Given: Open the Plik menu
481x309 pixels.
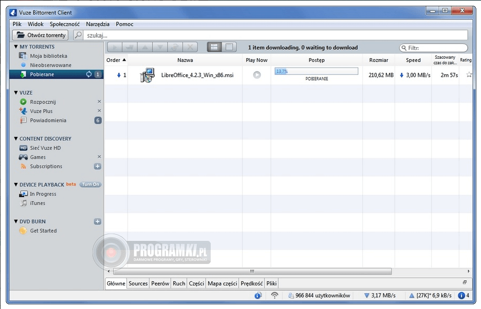Looking at the screenshot, I should tap(17, 24).
